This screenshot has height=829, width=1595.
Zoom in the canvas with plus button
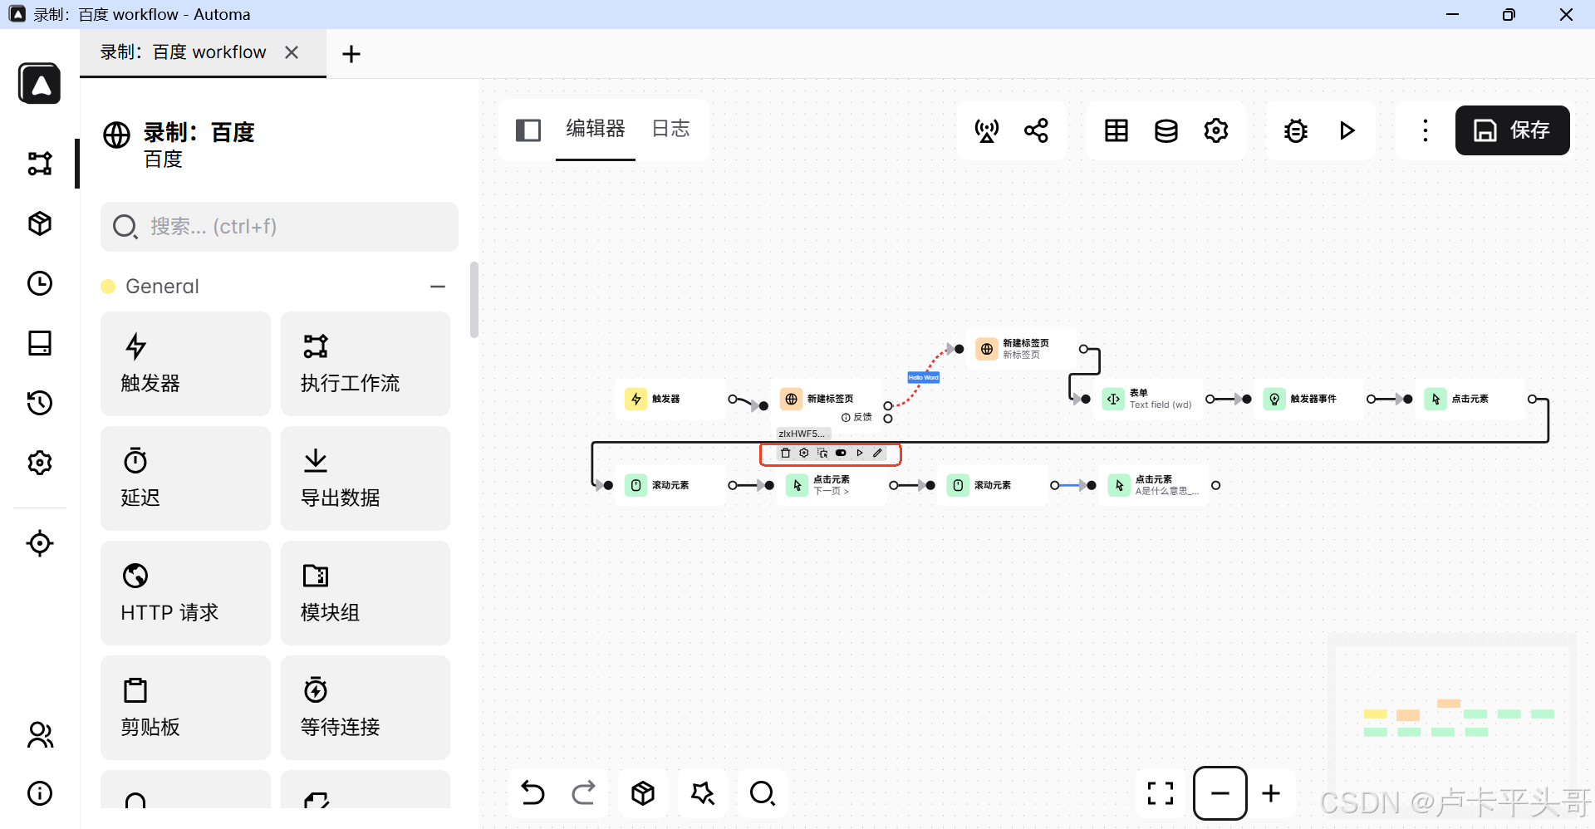[1271, 793]
